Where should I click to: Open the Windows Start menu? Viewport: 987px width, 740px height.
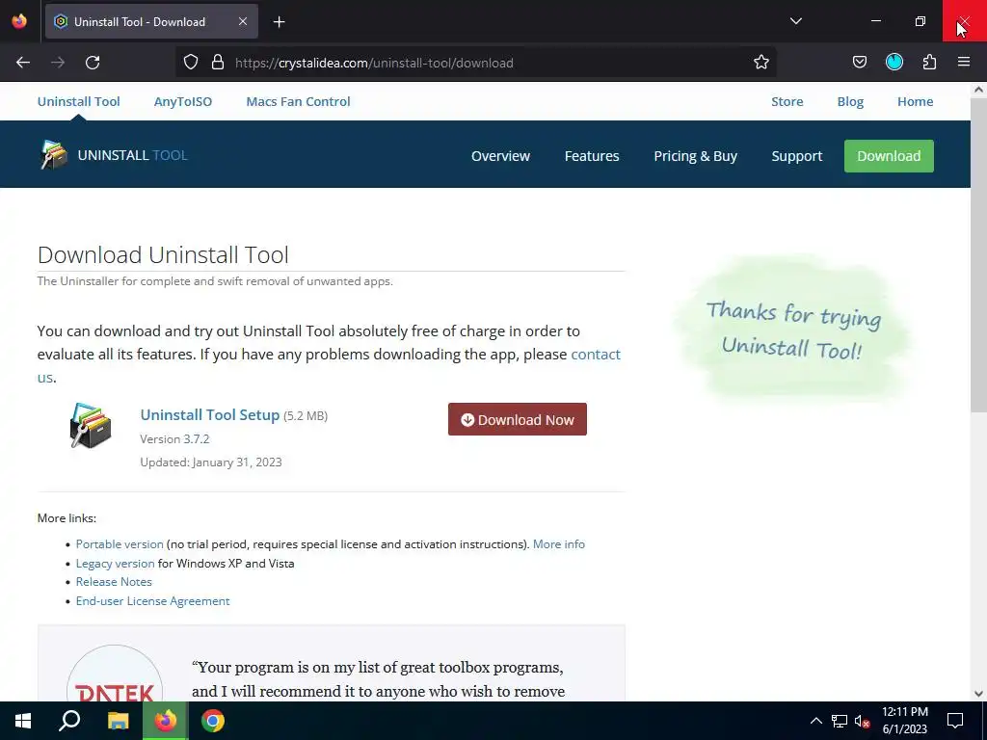23,721
